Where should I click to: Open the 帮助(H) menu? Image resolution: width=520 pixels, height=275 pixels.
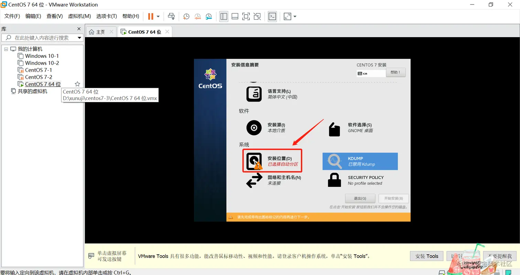[x=131, y=16]
